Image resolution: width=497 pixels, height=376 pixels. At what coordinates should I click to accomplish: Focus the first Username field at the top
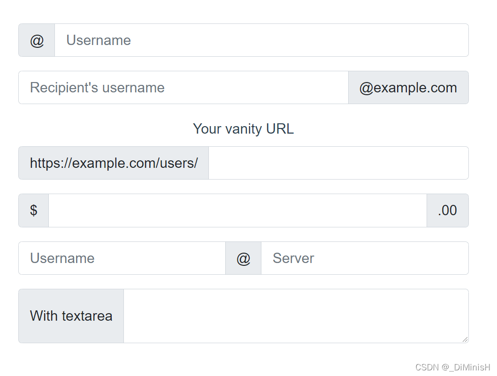tap(261, 40)
